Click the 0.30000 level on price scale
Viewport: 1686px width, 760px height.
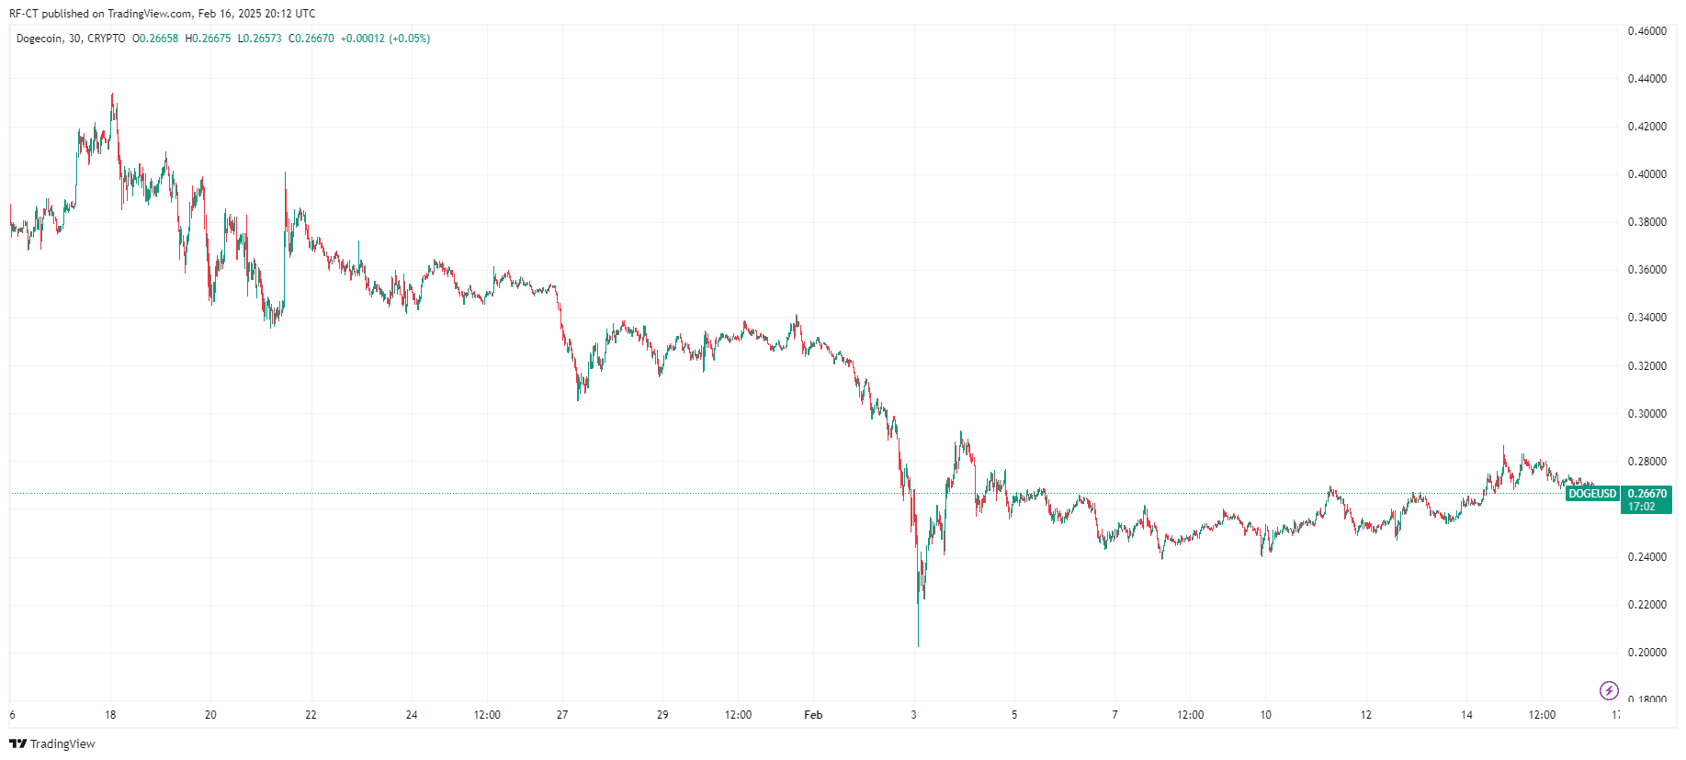click(x=1646, y=414)
